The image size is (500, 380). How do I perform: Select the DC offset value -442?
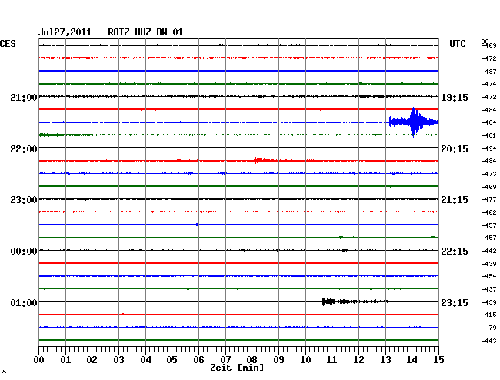[x=488, y=252]
